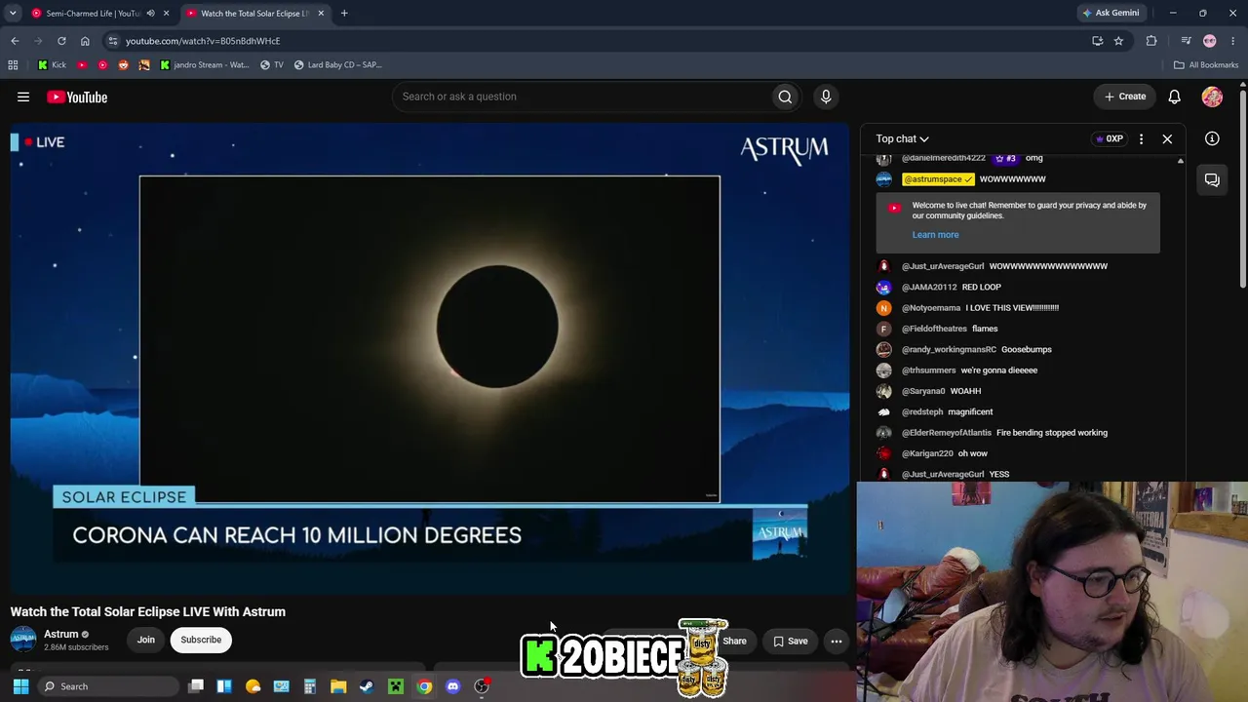Open the Kick bookmark
1248x702 pixels.
[x=52, y=65]
